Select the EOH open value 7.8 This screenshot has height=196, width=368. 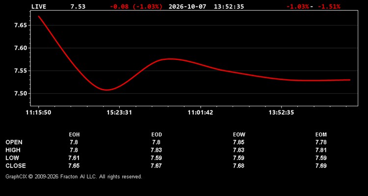[74, 142]
